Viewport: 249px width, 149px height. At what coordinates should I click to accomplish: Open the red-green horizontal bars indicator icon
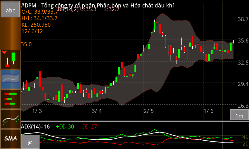pyautogui.click(x=10, y=99)
